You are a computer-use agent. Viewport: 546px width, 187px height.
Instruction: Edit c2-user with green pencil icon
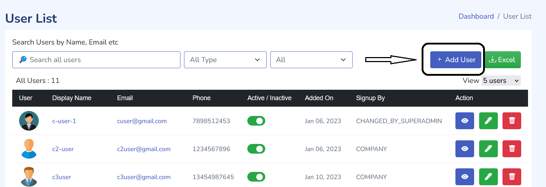(x=488, y=149)
